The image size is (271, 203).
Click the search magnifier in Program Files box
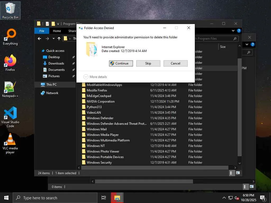tap(235, 39)
